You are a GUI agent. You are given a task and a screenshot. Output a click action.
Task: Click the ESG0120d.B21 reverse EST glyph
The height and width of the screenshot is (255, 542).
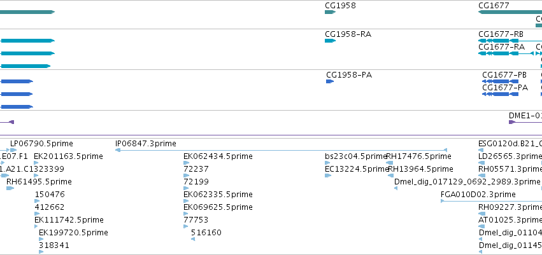[481, 150]
